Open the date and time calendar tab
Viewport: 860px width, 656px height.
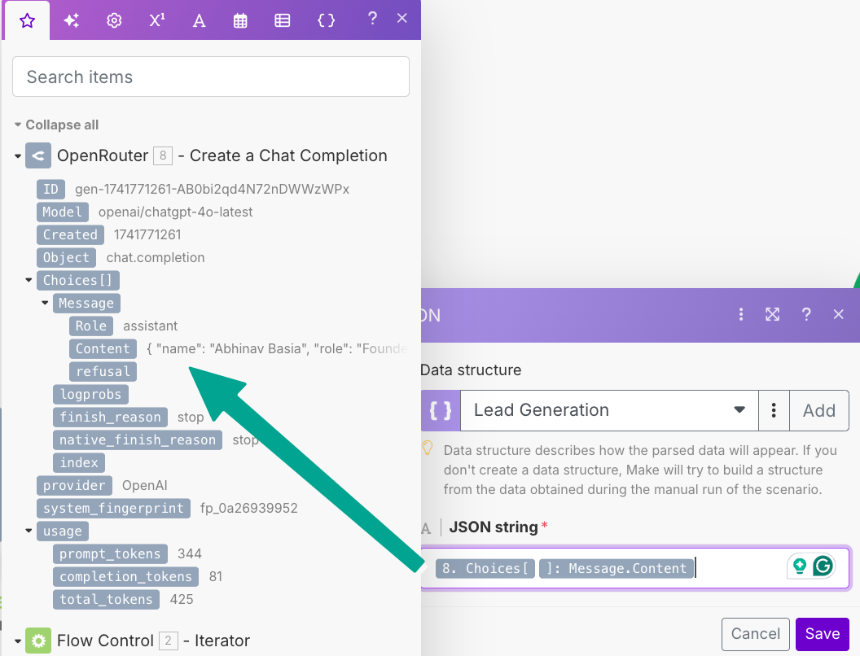(240, 21)
